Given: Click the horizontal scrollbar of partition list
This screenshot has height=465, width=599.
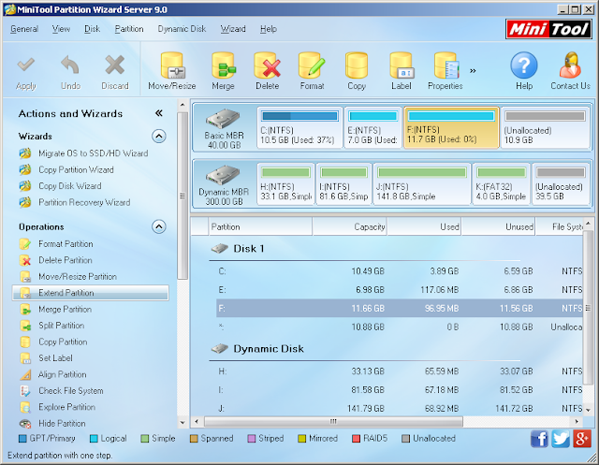Looking at the screenshot, I should pos(333,421).
